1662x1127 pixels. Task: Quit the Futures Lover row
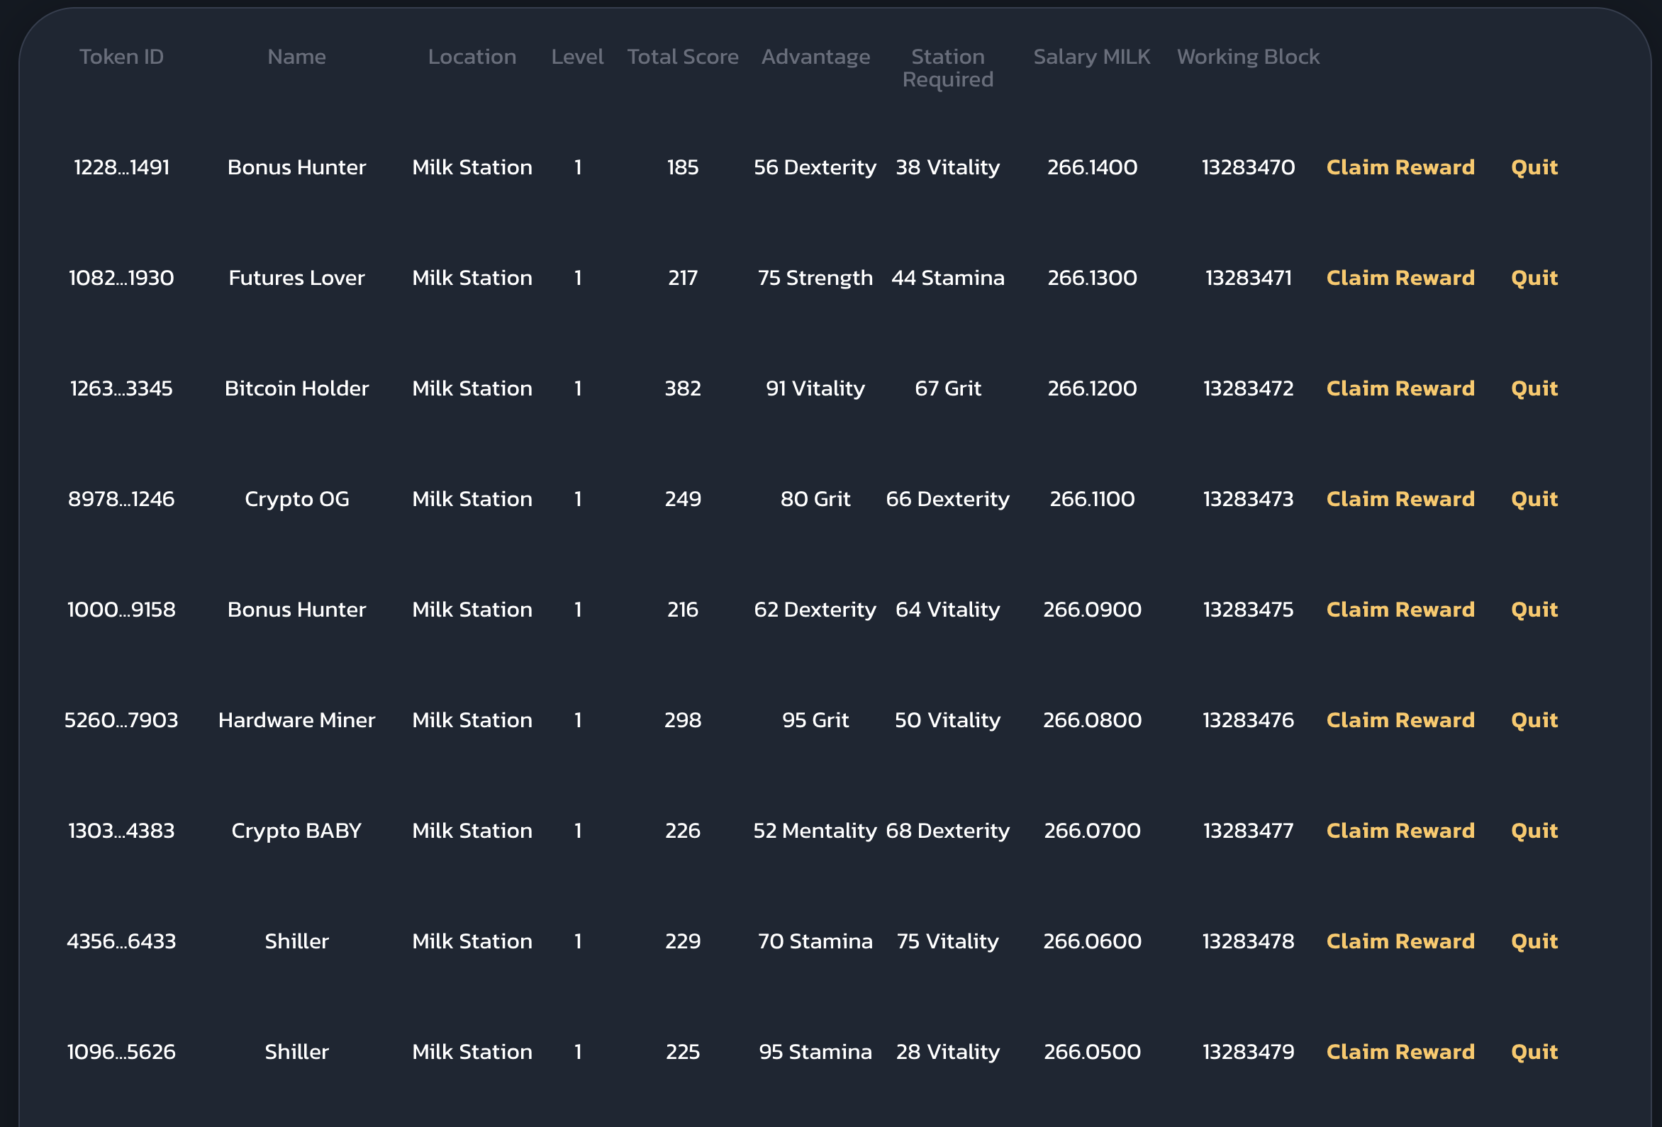tap(1533, 277)
